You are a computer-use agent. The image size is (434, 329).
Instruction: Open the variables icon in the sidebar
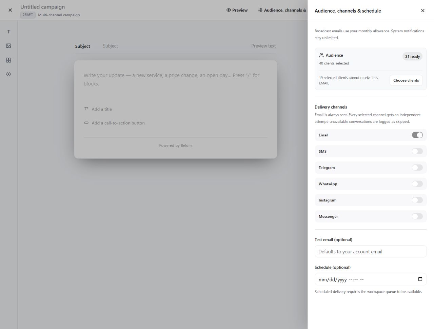click(x=9, y=74)
